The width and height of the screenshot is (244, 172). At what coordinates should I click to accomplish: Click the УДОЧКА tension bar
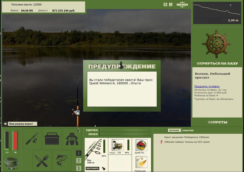click(x=125, y=130)
